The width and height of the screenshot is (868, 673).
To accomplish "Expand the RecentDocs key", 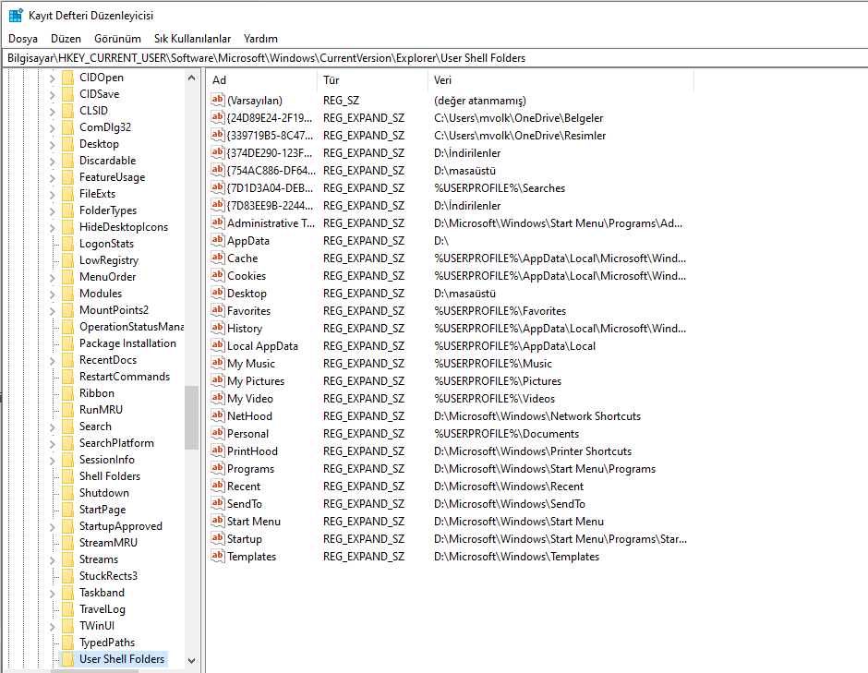I will [x=52, y=361].
